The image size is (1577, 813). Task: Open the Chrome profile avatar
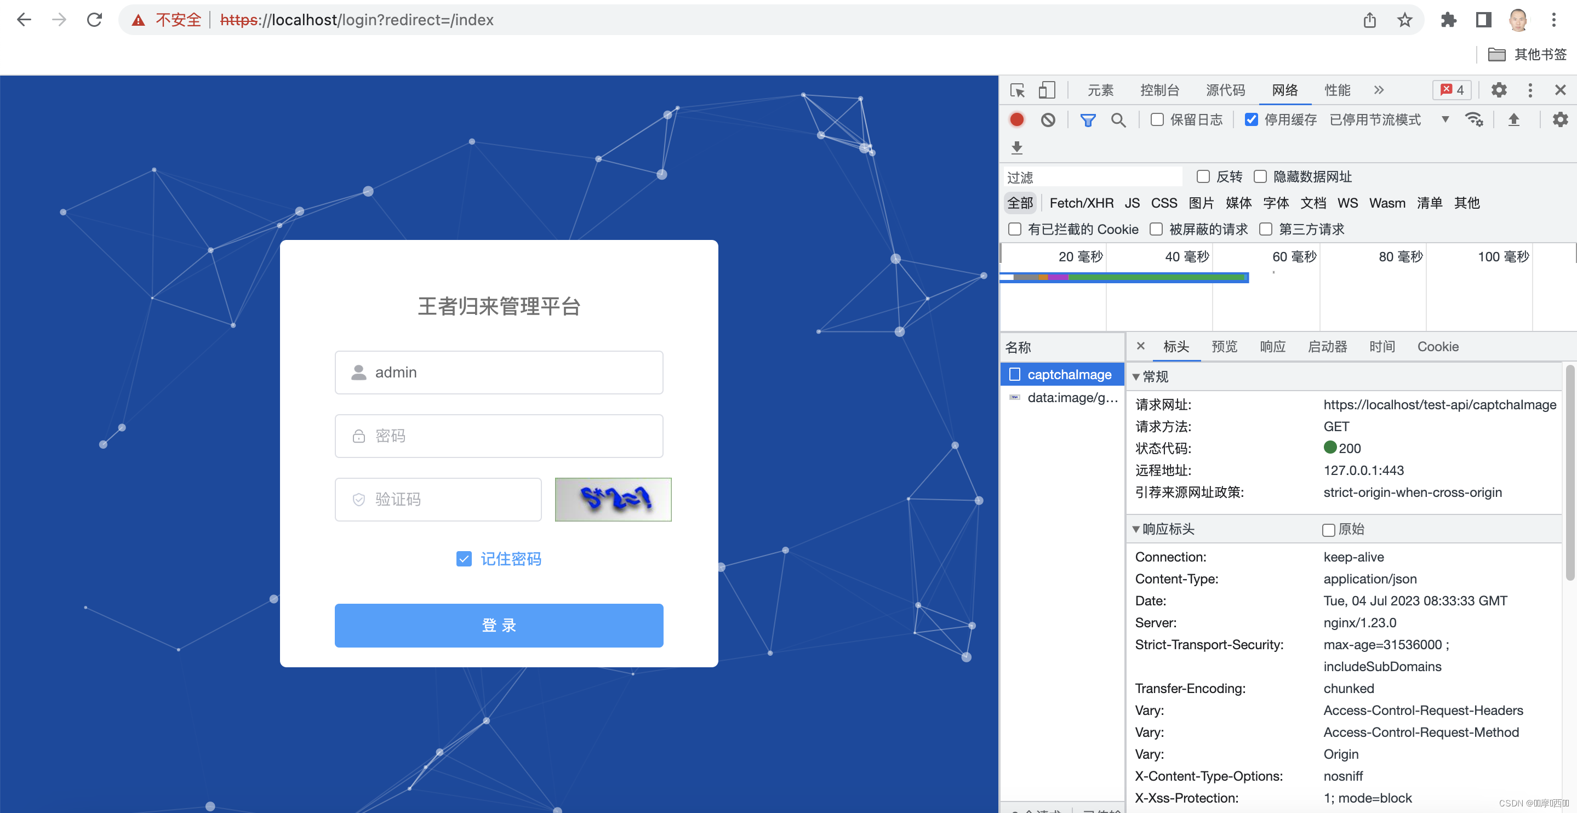pyautogui.click(x=1518, y=20)
